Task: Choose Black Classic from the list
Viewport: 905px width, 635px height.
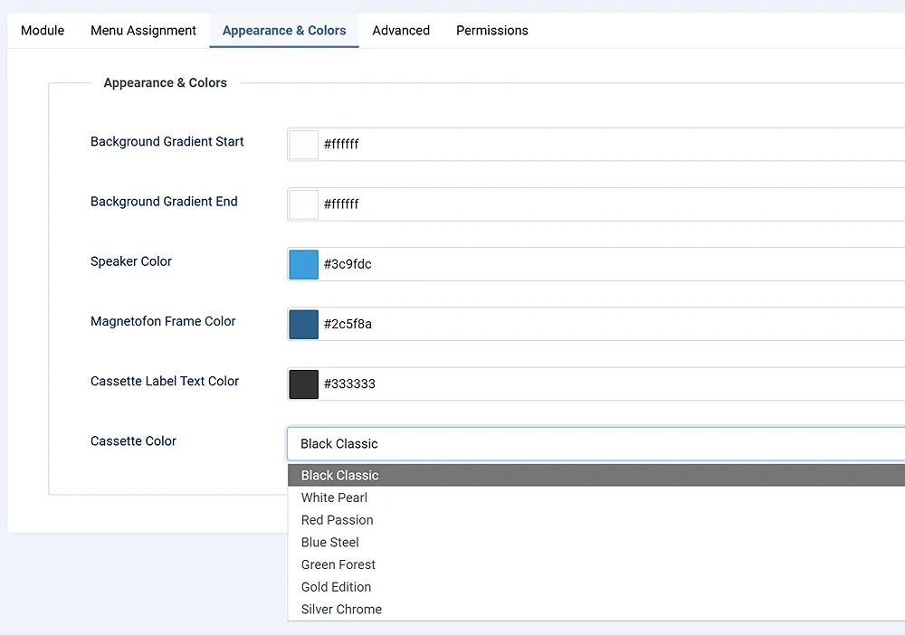Action: click(340, 475)
